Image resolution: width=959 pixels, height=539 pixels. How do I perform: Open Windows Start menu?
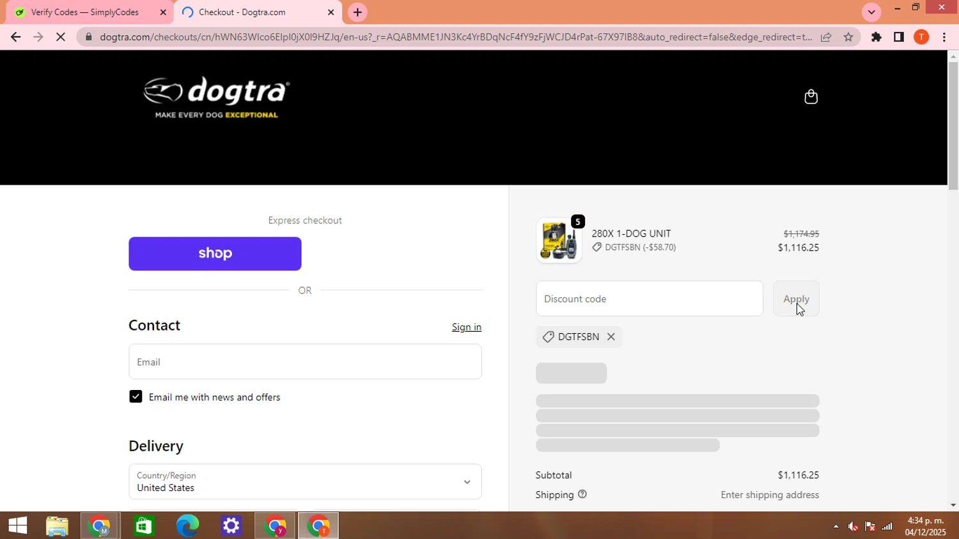[18, 526]
